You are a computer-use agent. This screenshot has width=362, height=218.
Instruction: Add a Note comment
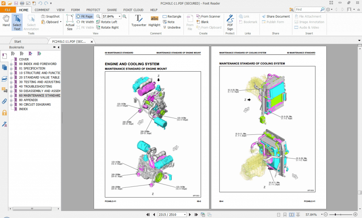point(169,22)
